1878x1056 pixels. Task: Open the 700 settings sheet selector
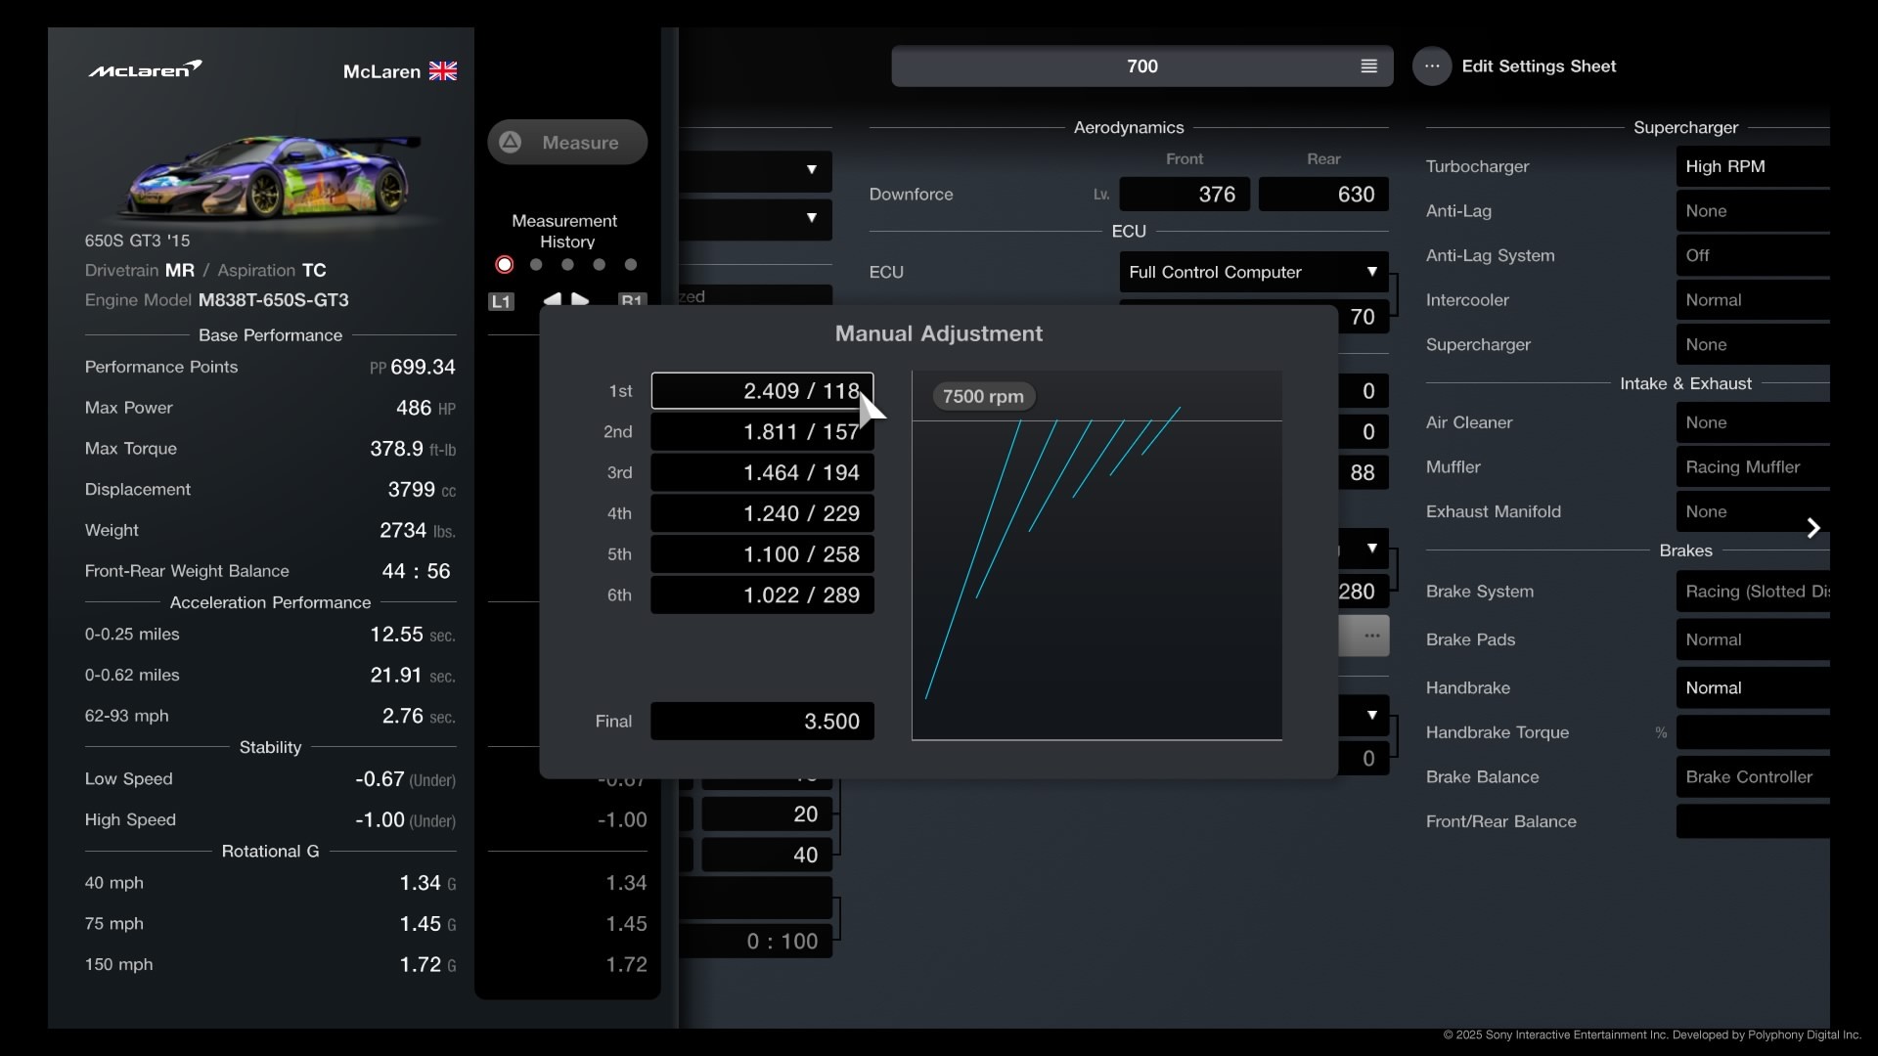pyautogui.click(x=1142, y=66)
